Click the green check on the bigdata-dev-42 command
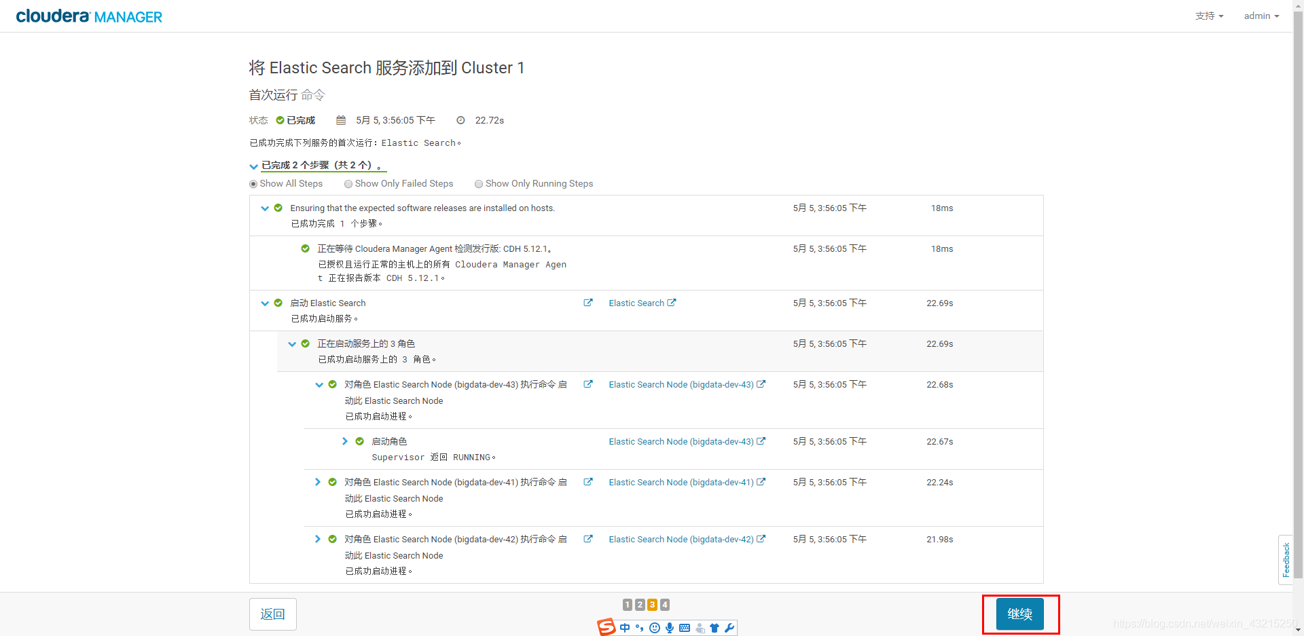Viewport: 1304px width, 636px height. point(333,539)
